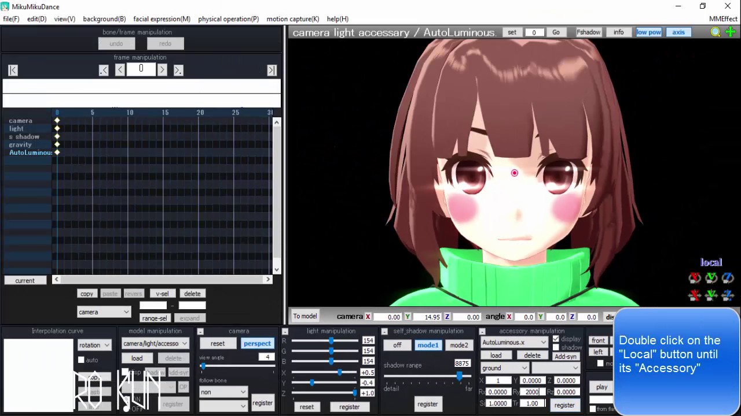This screenshot has height=416, width=741.
Task: Open the camera/light/accessory model dropdown
Action: [155, 344]
